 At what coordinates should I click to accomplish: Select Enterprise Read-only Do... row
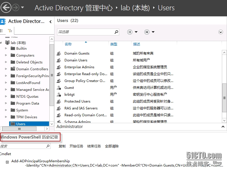tap(138, 74)
